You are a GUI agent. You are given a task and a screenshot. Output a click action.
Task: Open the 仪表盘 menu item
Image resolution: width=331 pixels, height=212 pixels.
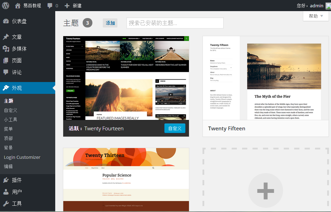(28, 21)
